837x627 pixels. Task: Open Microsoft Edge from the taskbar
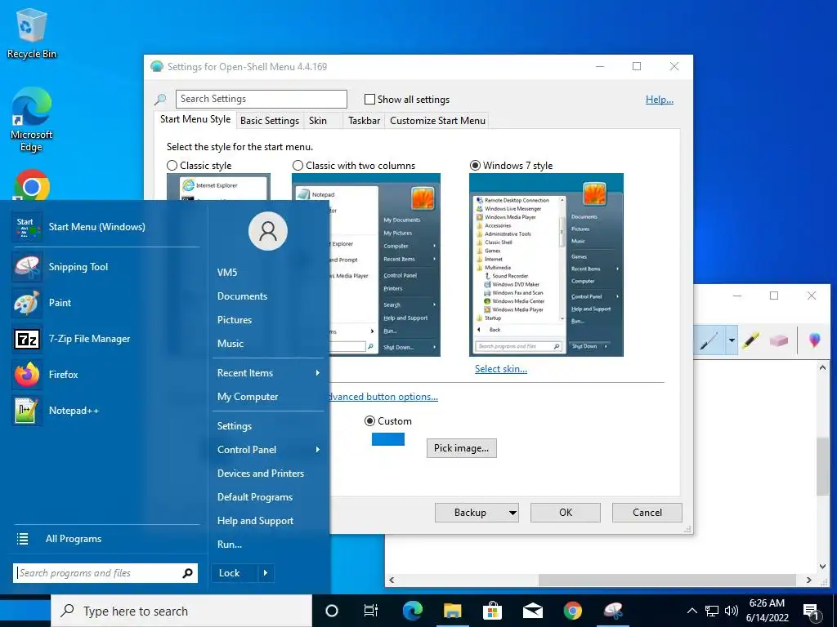coord(412,611)
